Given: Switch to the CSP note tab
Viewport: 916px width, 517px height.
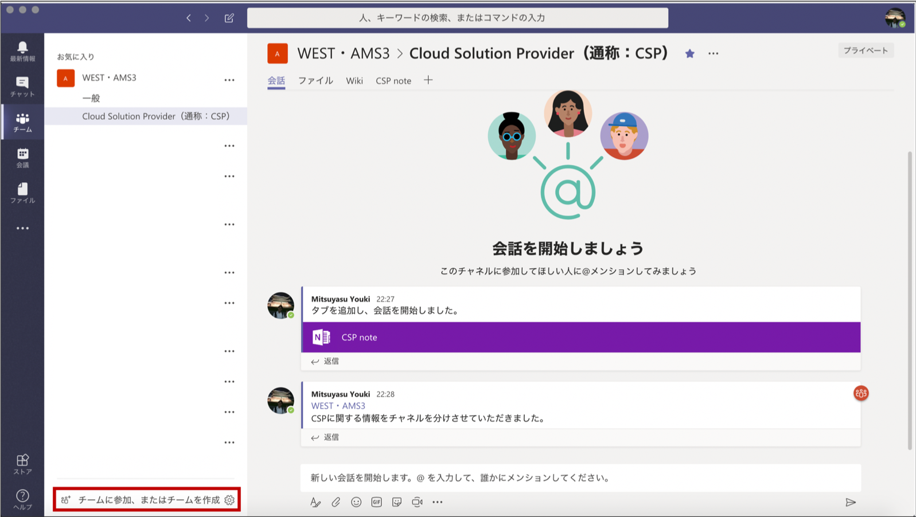Looking at the screenshot, I should pos(393,81).
